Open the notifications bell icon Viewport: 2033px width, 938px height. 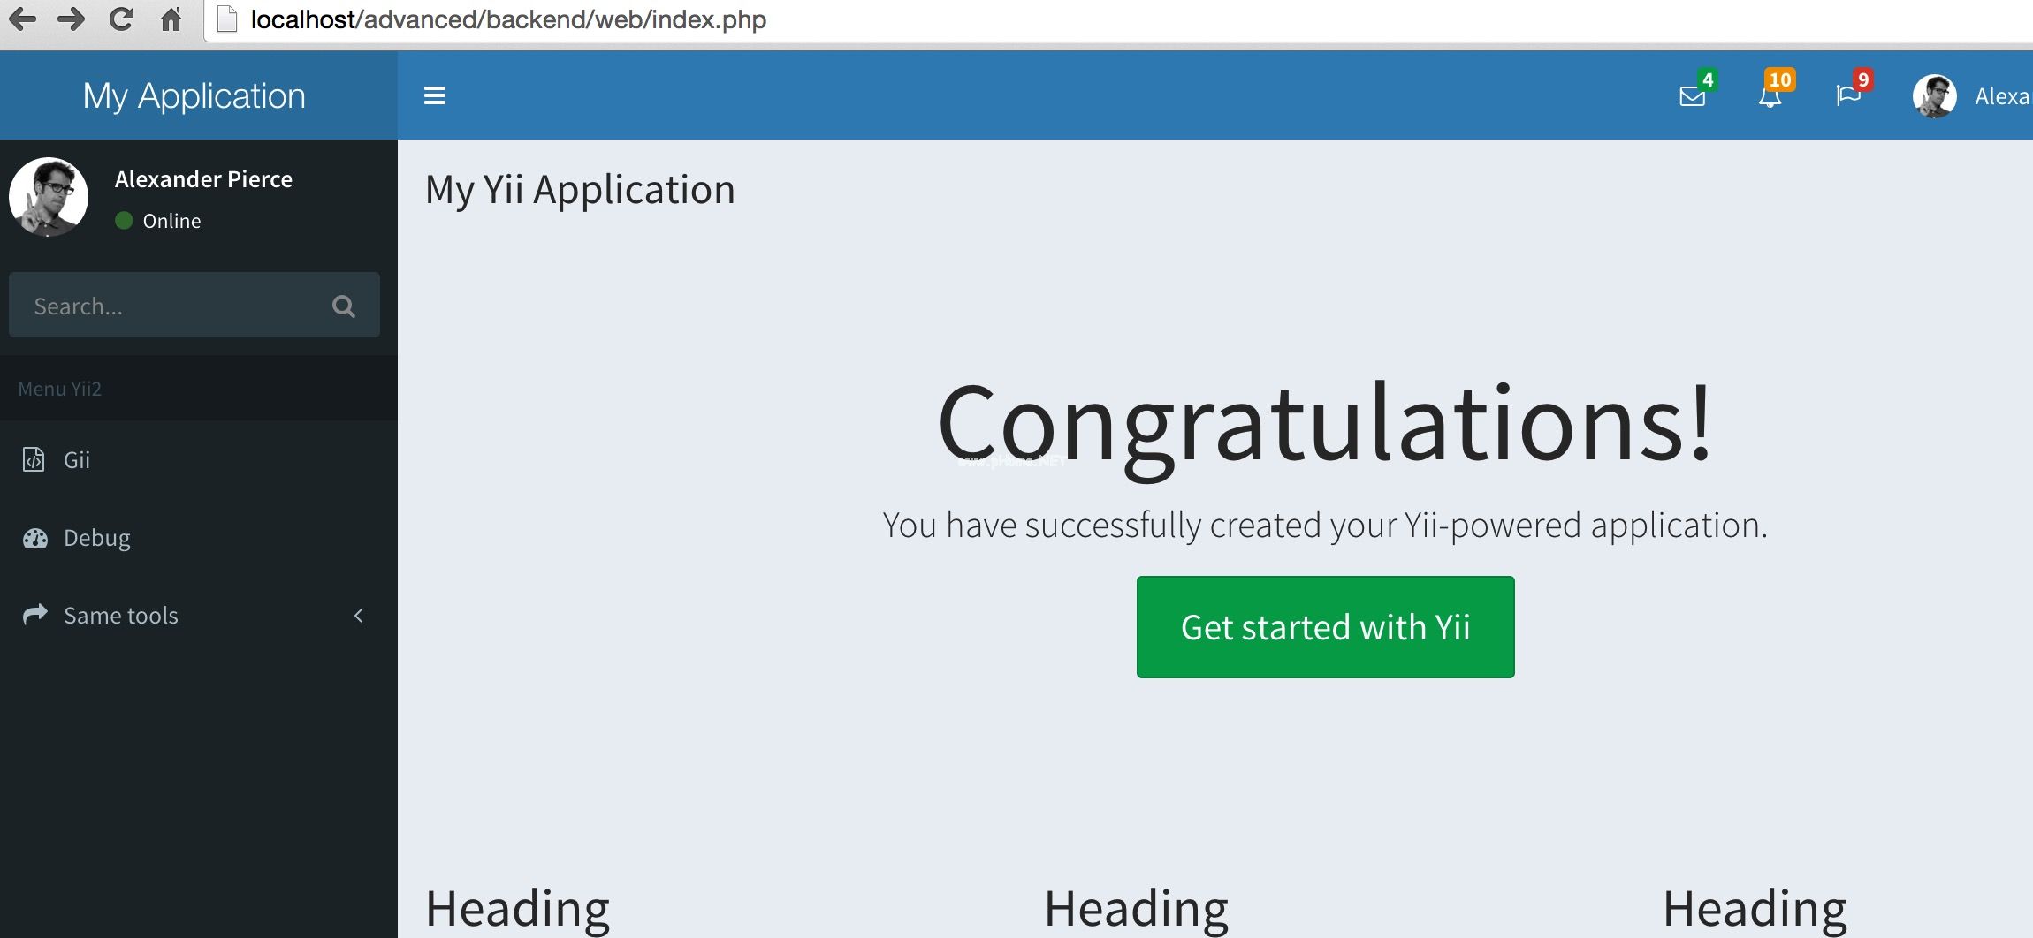pos(1770,96)
